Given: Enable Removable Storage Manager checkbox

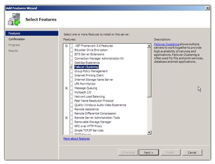Looking at the screenshot, I should pos(71,122).
